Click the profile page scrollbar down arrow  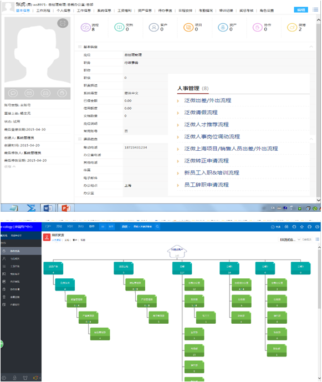318,200
